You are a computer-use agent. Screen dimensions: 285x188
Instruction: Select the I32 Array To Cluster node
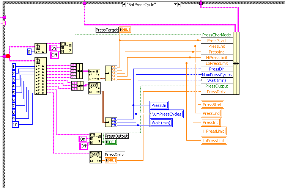(x=111, y=122)
